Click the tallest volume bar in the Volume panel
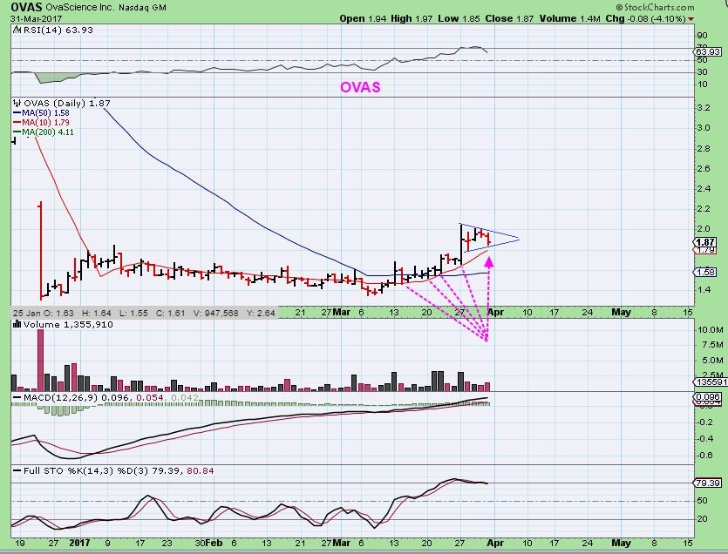This screenshot has width=728, height=554. tap(40, 360)
